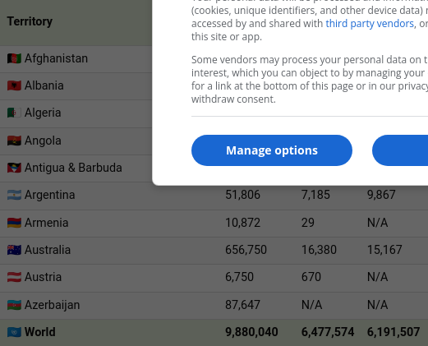Click the Albania flag icon

click(14, 85)
